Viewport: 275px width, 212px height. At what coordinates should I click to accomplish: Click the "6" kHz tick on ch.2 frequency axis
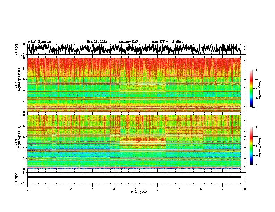24,137
